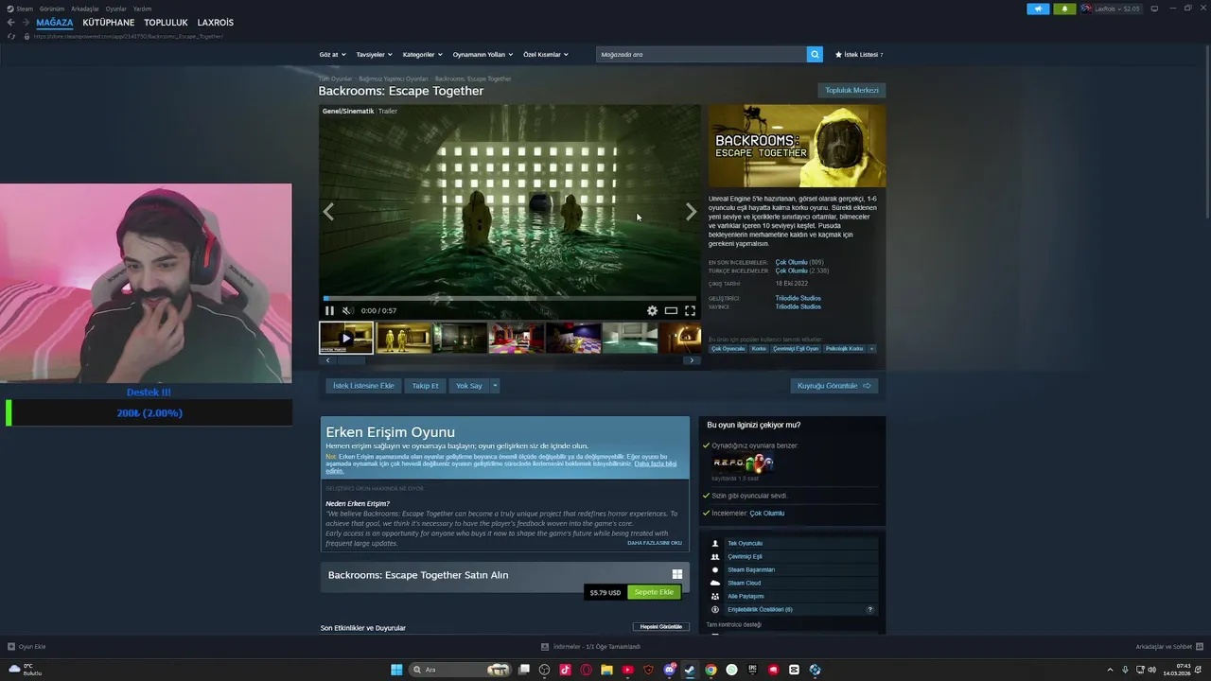Click the Yok Say button

(x=469, y=386)
